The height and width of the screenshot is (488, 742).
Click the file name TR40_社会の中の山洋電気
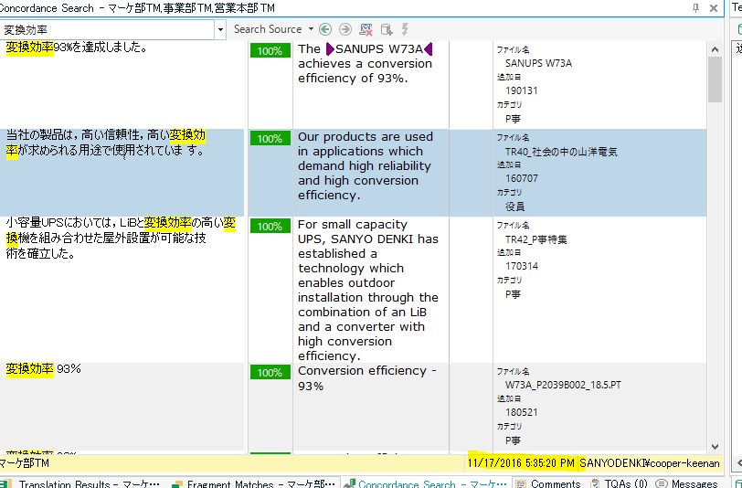point(561,152)
